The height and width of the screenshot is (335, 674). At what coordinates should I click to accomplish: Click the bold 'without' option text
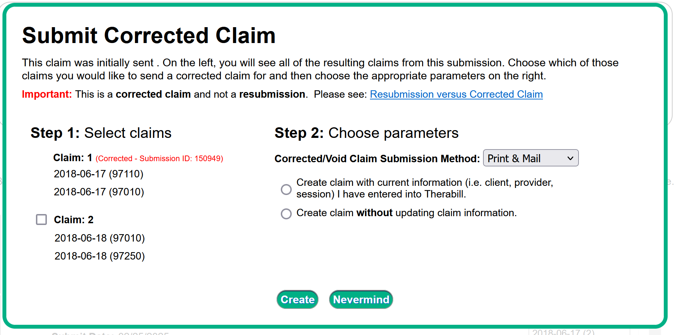click(374, 213)
